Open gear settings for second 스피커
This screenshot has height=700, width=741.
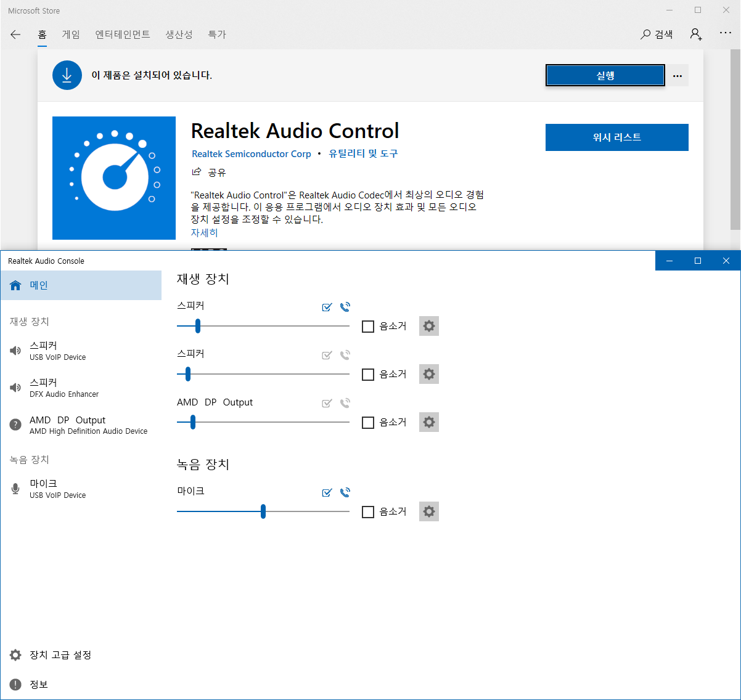[429, 374]
